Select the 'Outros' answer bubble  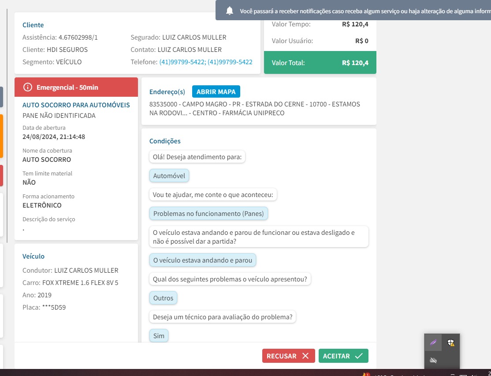point(163,298)
